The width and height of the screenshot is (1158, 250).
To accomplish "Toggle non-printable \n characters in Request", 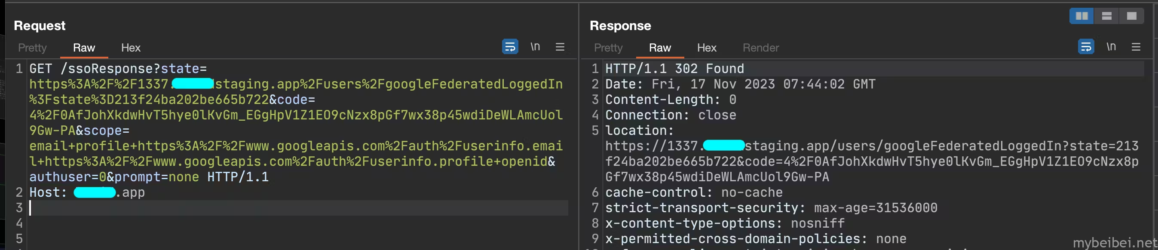I will point(535,47).
